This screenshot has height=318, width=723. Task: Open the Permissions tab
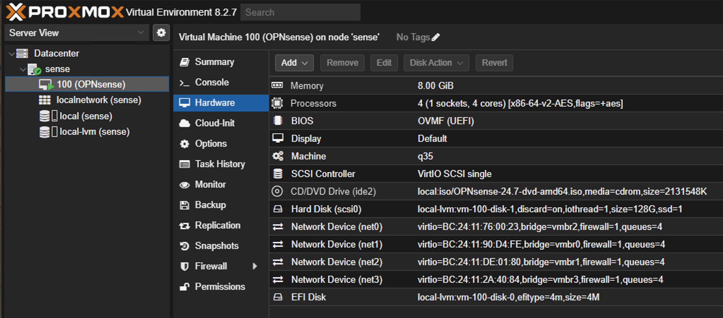[x=221, y=287]
